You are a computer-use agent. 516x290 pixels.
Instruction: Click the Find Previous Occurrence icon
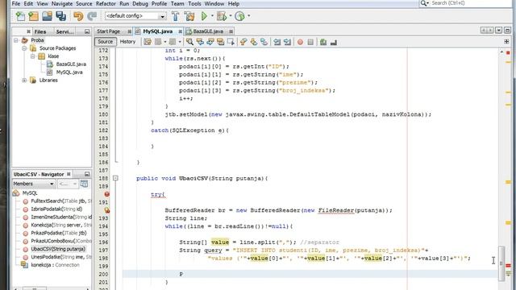200,42
